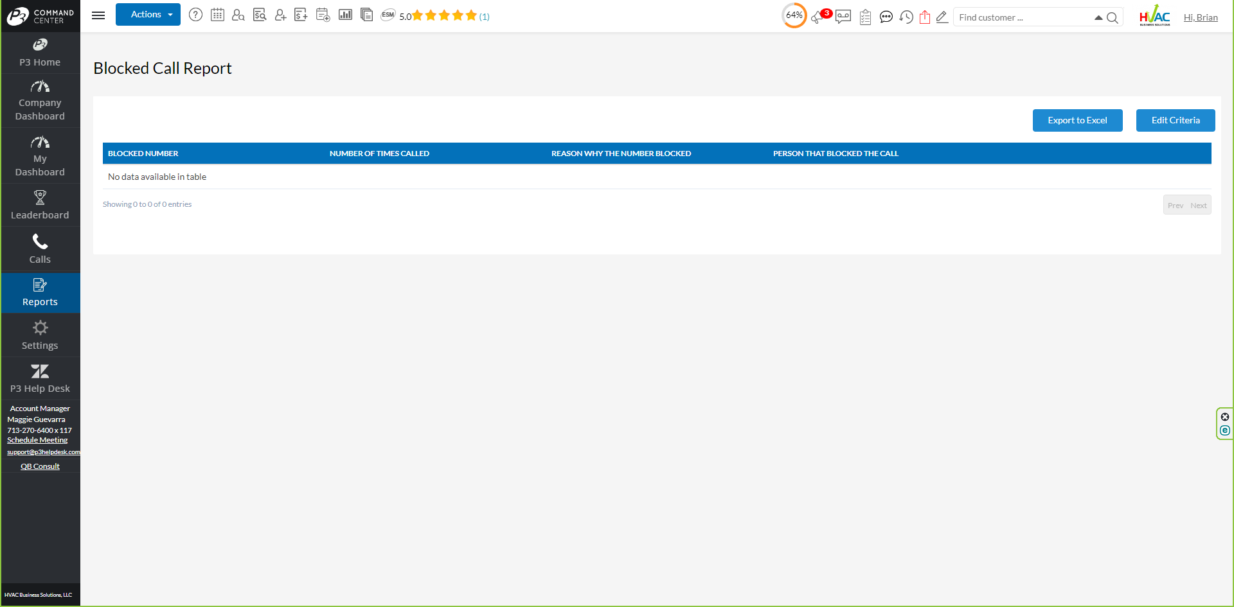Viewport: 1234px width, 607px height.
Task: Open Settings in sidebar
Action: (40, 335)
